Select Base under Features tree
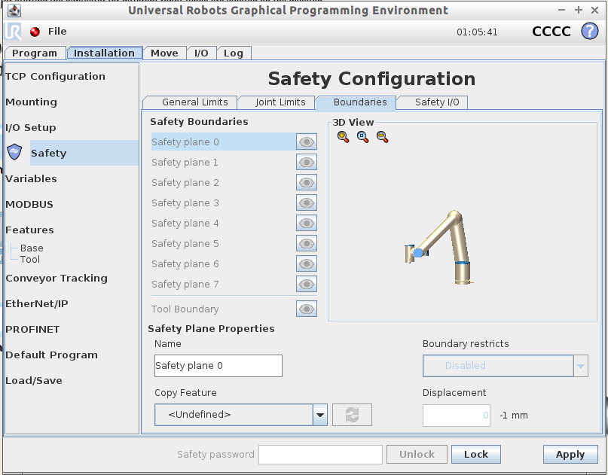The width and height of the screenshot is (608, 475). (x=32, y=248)
